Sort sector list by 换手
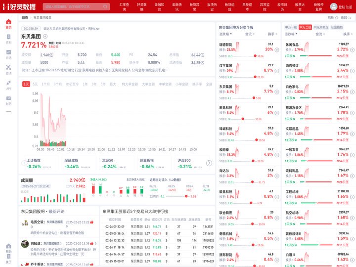 [348, 34]
